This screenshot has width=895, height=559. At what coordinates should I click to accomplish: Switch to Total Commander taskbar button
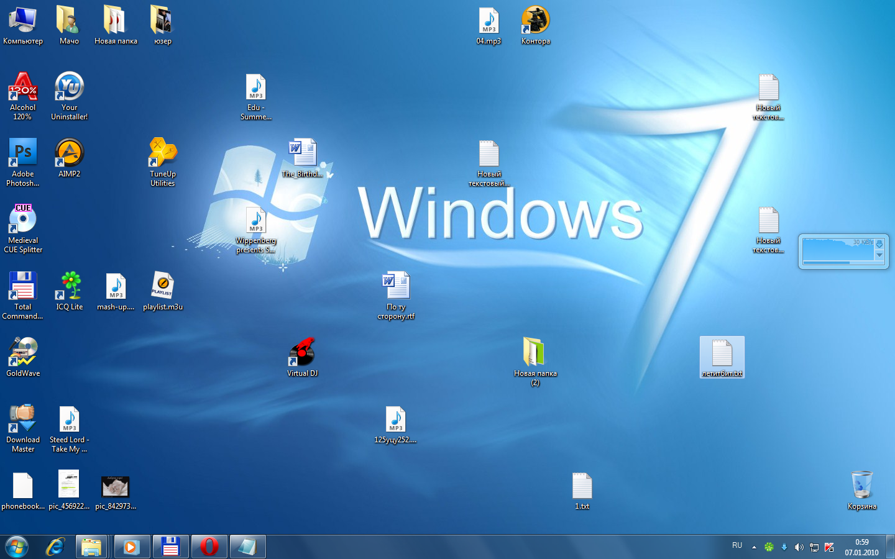click(170, 547)
